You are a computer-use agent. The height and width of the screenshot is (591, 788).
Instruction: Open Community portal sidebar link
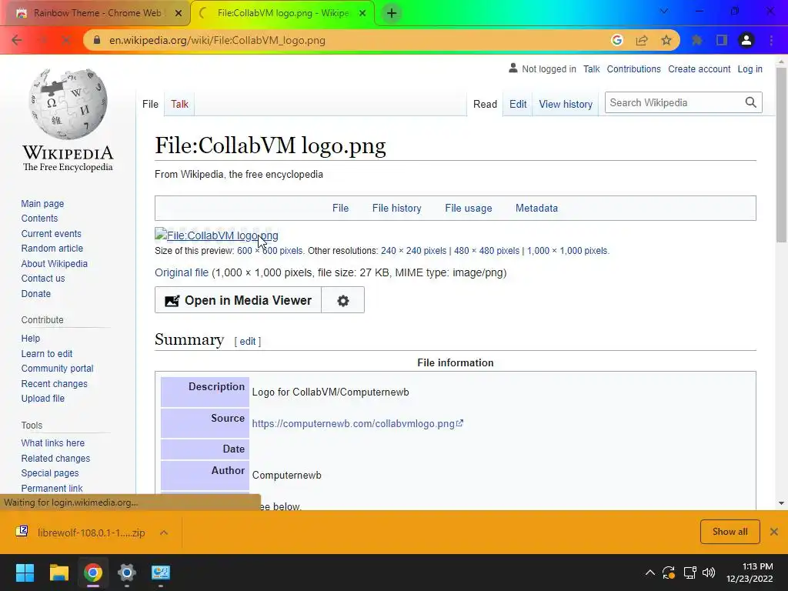(57, 369)
